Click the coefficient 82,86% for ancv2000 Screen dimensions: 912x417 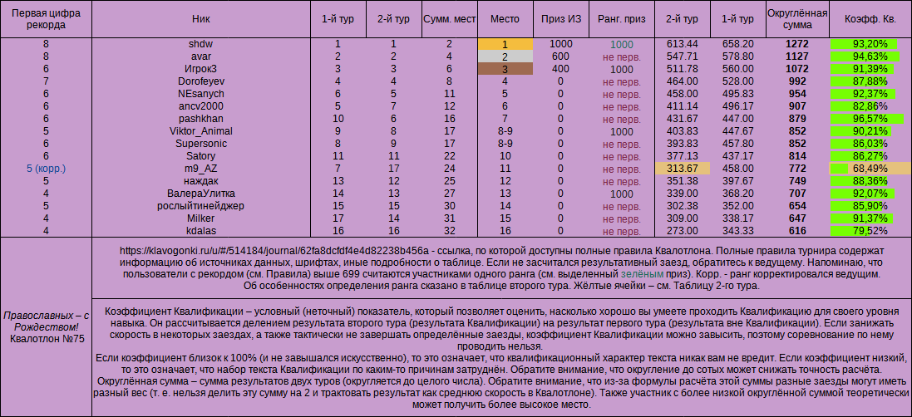(x=870, y=106)
